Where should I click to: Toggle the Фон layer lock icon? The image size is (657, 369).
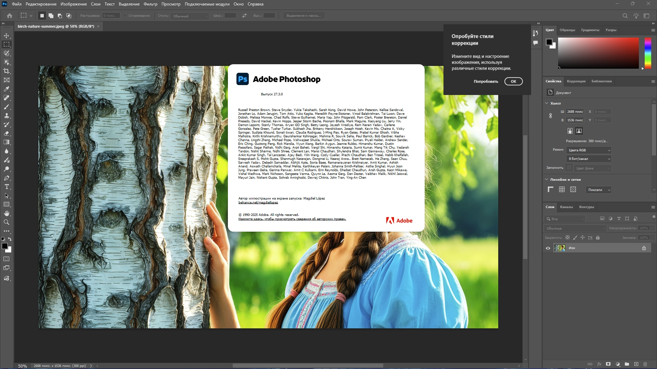click(644, 248)
